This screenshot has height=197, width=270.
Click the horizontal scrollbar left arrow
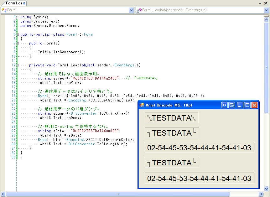(3, 194)
